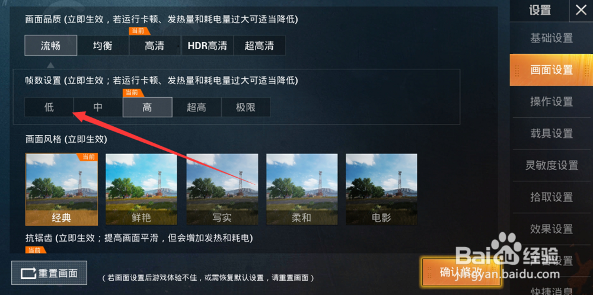Screen dimensions: 593x295
Task: Select 流畅 graphics quality
Action: (x=51, y=46)
